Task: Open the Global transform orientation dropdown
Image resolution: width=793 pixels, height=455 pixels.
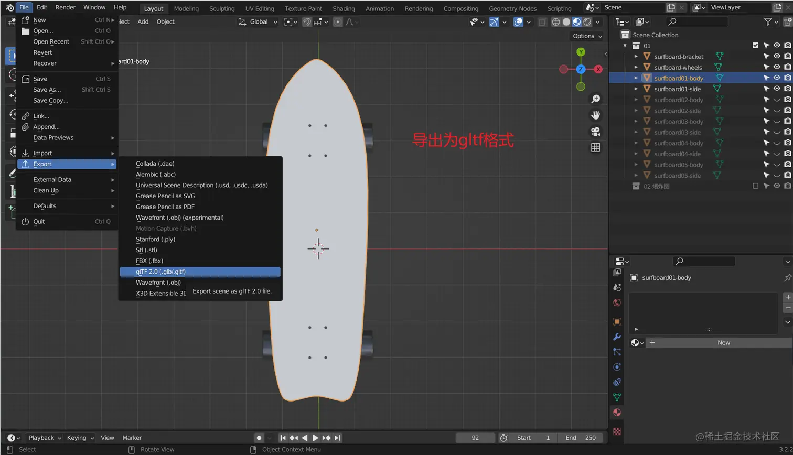Action: coord(257,21)
